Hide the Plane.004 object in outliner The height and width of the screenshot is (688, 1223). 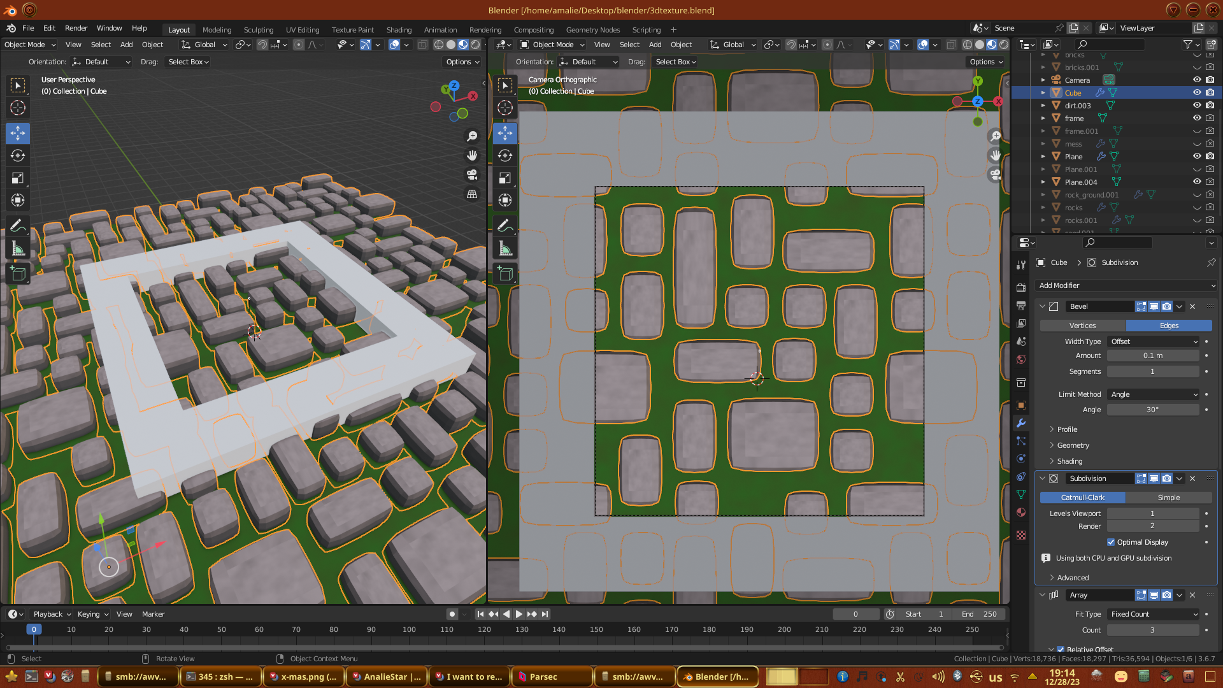point(1197,182)
